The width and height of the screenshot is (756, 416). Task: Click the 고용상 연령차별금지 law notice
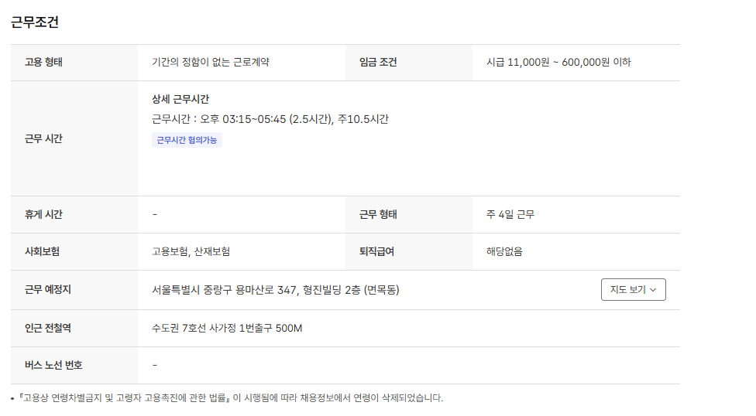click(230, 398)
